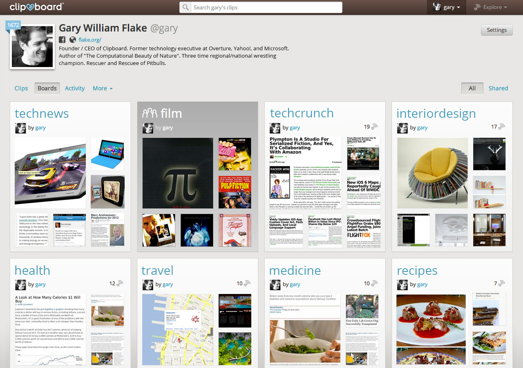This screenshot has height=368, width=523.
Task: Show All boards filter
Action: pos(472,88)
